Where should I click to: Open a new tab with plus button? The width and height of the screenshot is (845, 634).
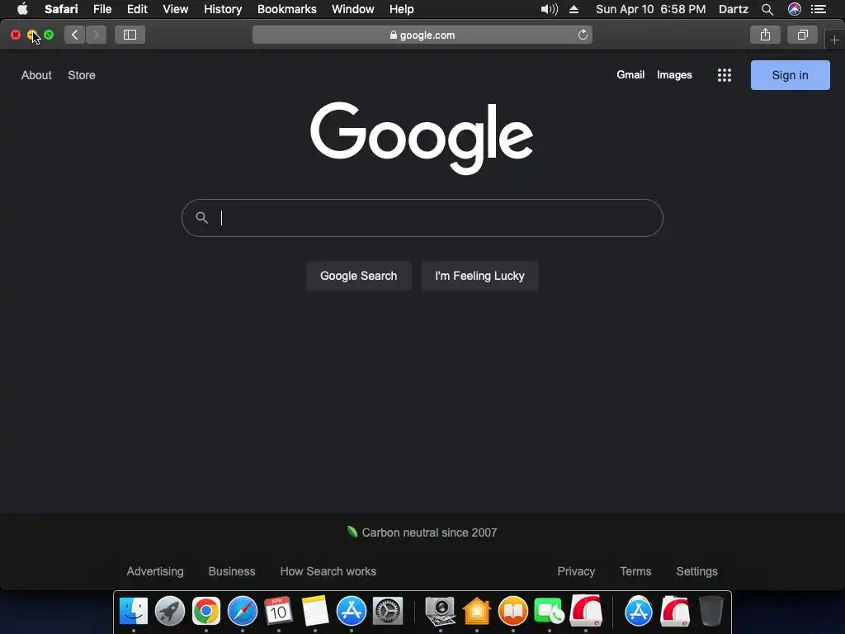click(x=834, y=40)
